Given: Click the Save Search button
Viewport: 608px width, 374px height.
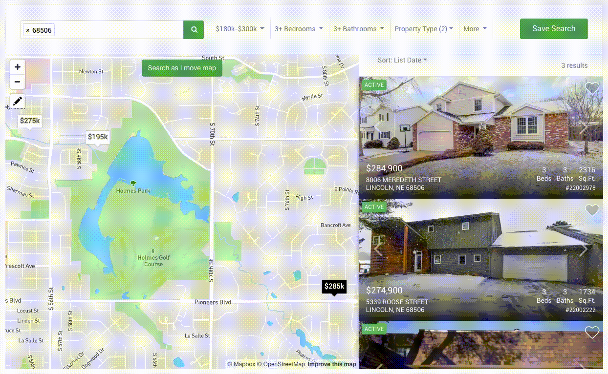Looking at the screenshot, I should (x=554, y=29).
